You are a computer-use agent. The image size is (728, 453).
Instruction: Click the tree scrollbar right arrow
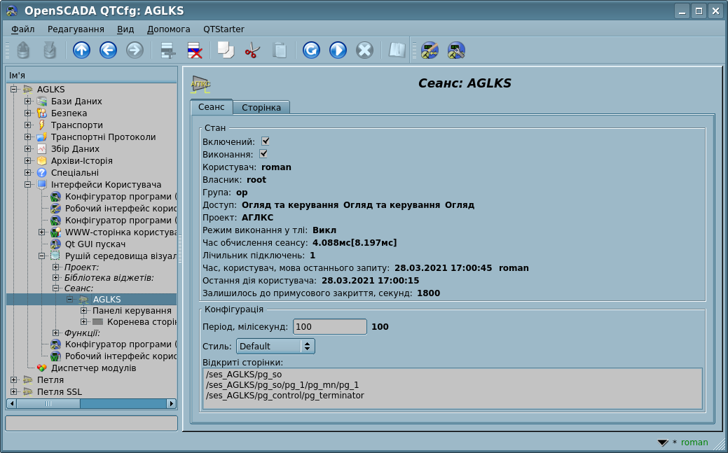coord(172,404)
